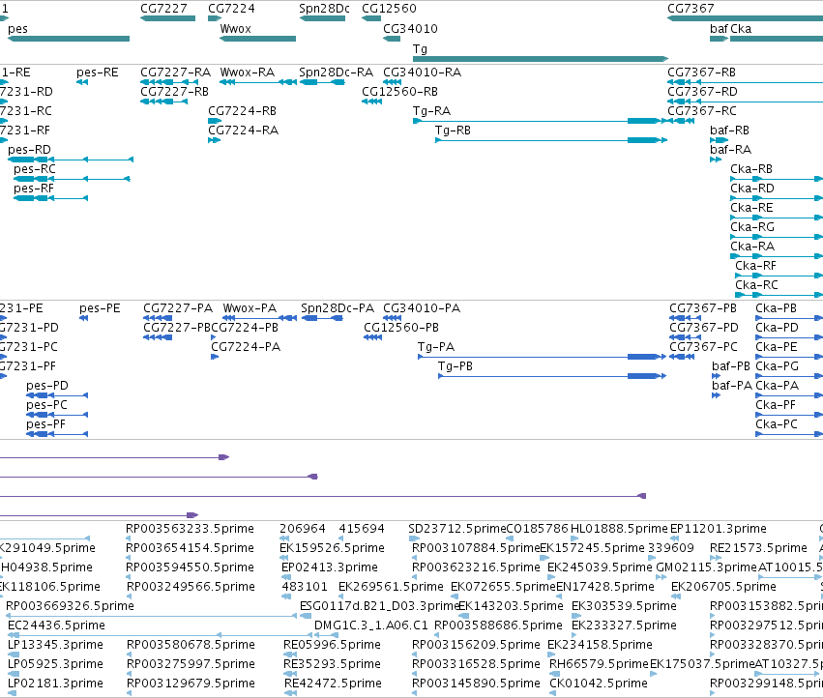Select the Tg gene bar
Image resolution: width=823 pixels, height=698 pixels.
541,59
